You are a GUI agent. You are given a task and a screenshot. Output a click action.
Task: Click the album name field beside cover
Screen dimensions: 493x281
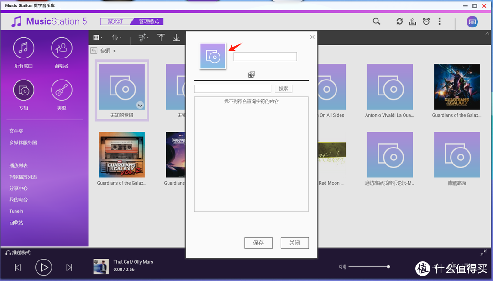tap(265, 57)
